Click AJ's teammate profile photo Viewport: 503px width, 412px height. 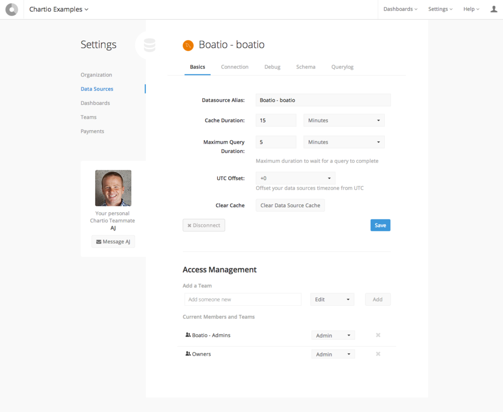113,188
